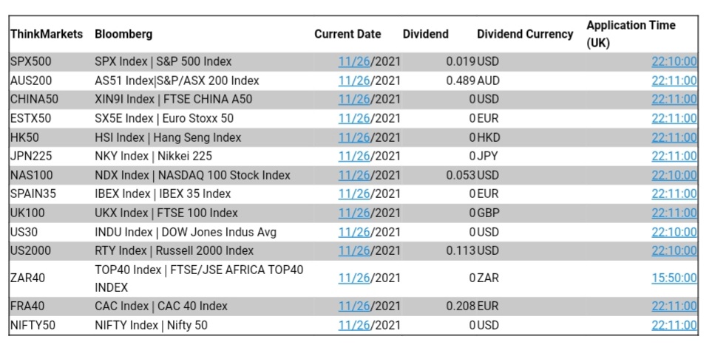Screen dimensions: 709x356
Task: Open the NIFTY50 application time link
Action: pyautogui.click(x=674, y=325)
